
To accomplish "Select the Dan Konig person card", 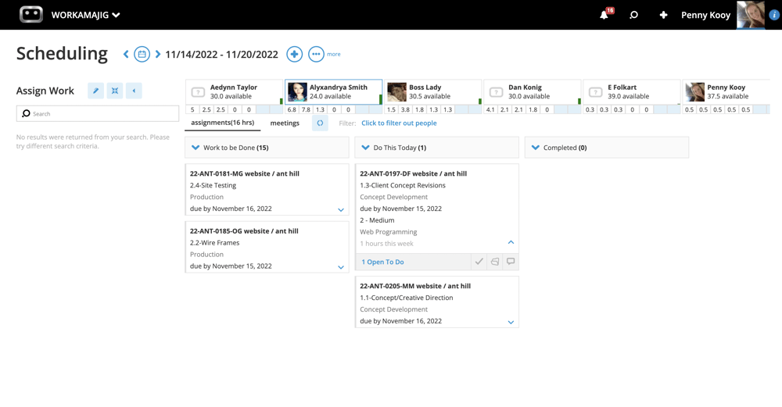I will point(532,91).
